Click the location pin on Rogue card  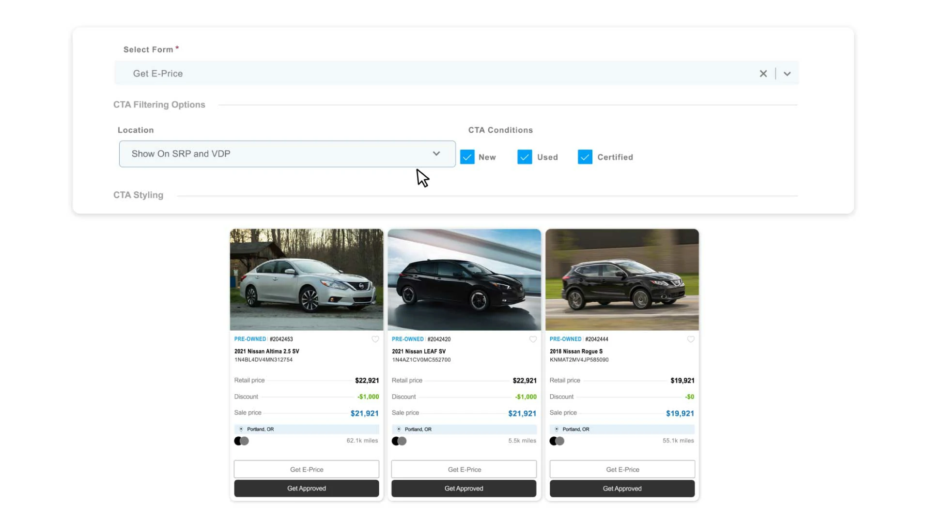pyautogui.click(x=557, y=429)
